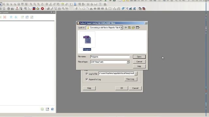Image resolution: width=209 pixels, height=117 pixels.
Task: Expand the Files of type dropdown
Action: [x=128, y=62]
